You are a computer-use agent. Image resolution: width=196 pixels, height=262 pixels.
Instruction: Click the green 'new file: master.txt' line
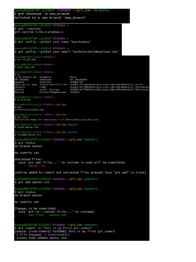tap(47, 215)
